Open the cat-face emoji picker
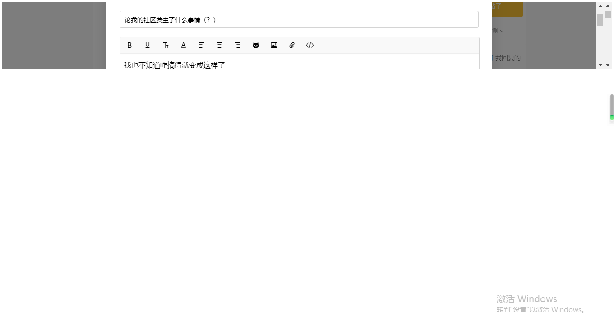 pos(256,45)
